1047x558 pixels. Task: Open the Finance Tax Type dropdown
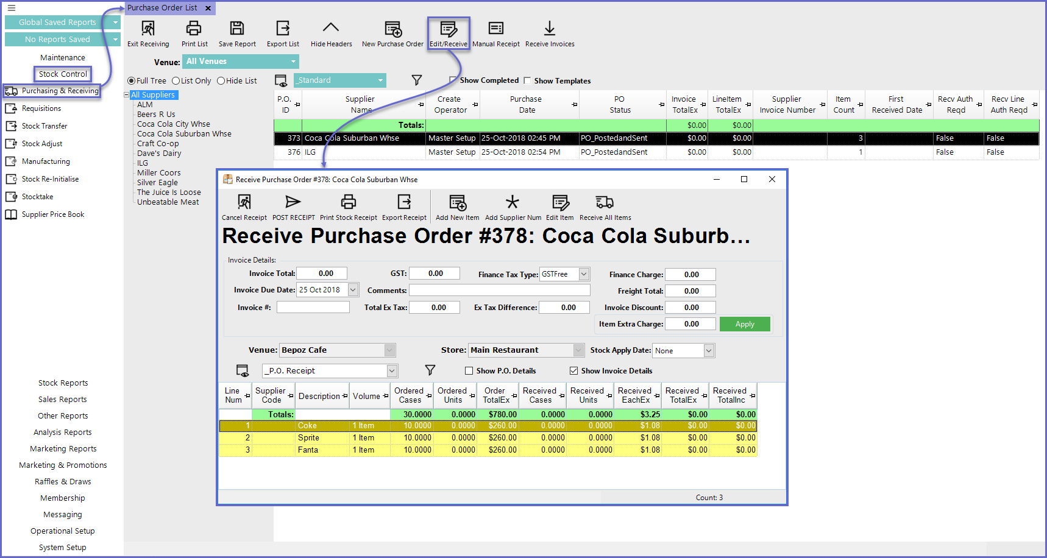click(x=584, y=274)
